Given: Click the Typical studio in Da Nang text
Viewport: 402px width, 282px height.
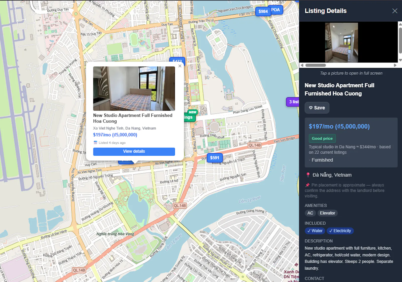Looking at the screenshot, I should click(349, 150).
